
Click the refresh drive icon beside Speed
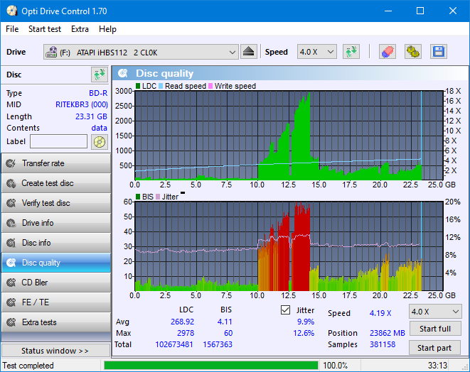[351, 52]
